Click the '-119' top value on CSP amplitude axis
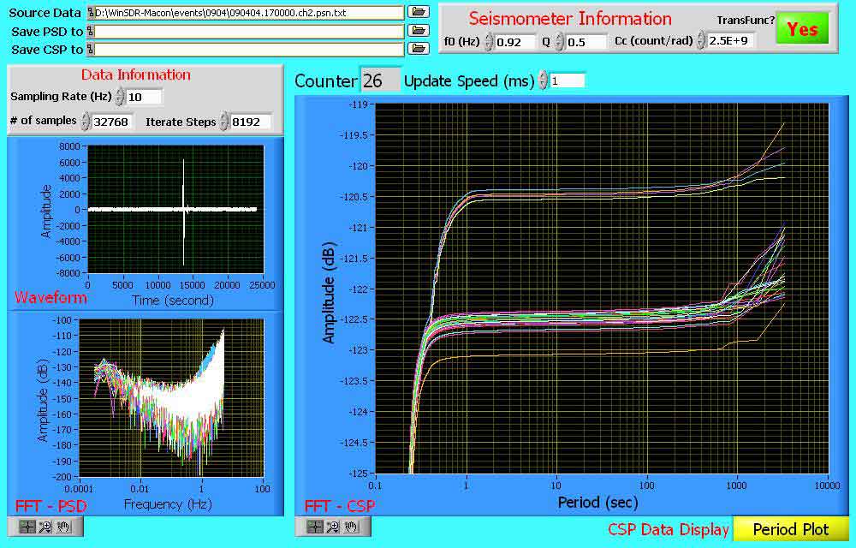 coord(359,104)
